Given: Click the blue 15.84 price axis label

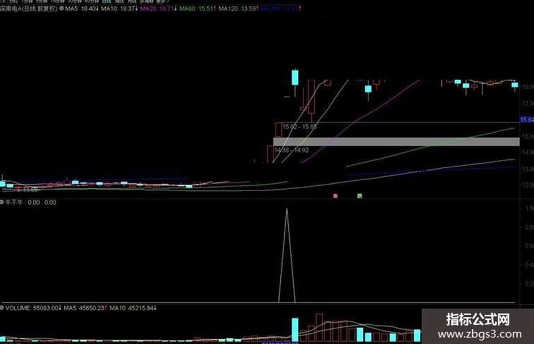Looking at the screenshot, I should click(x=527, y=120).
